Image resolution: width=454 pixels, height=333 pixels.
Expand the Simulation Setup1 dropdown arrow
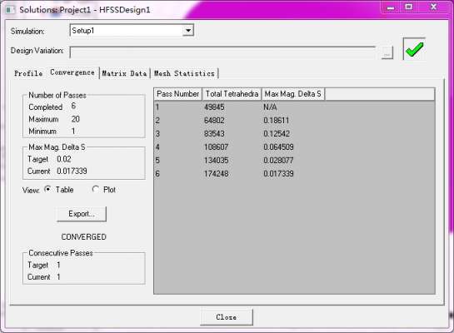[188, 30]
